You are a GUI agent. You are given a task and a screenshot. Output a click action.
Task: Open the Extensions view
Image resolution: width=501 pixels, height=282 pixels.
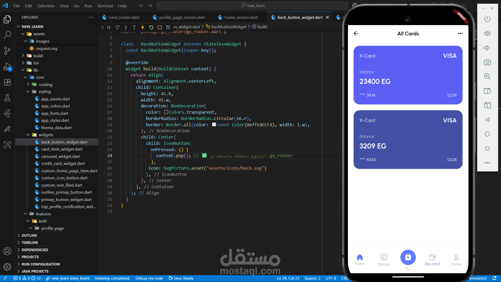pos(7,82)
